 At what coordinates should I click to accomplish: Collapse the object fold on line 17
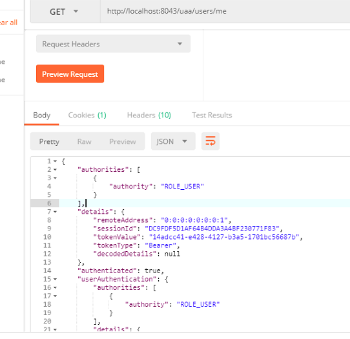pyautogui.click(x=55, y=296)
